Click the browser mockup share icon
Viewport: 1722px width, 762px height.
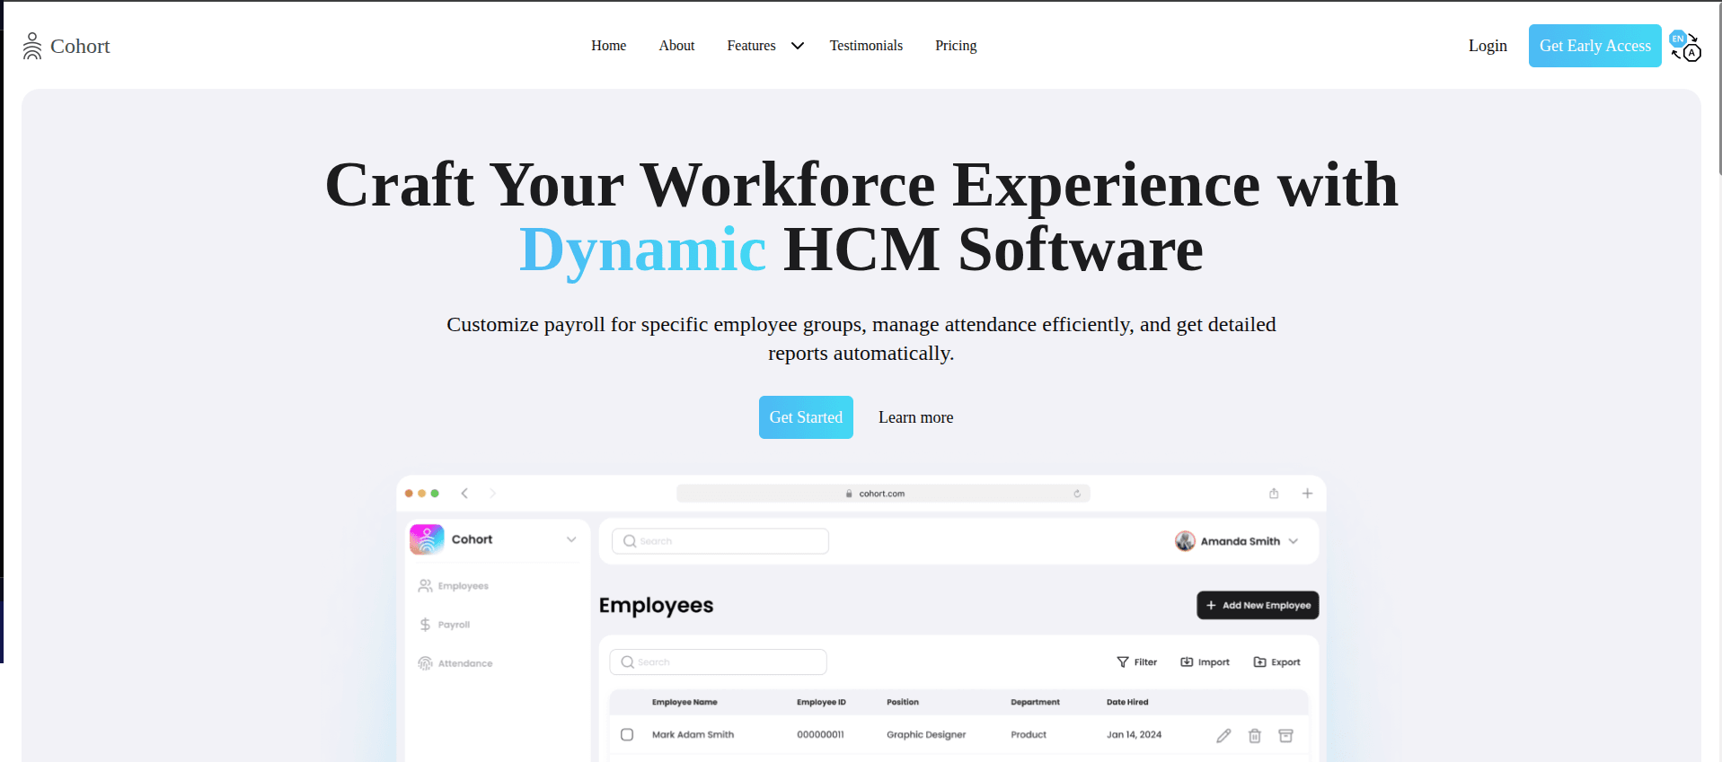click(1274, 493)
